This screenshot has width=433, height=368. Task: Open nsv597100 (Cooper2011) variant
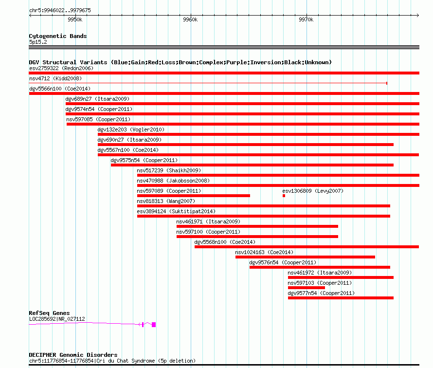tap(257, 237)
